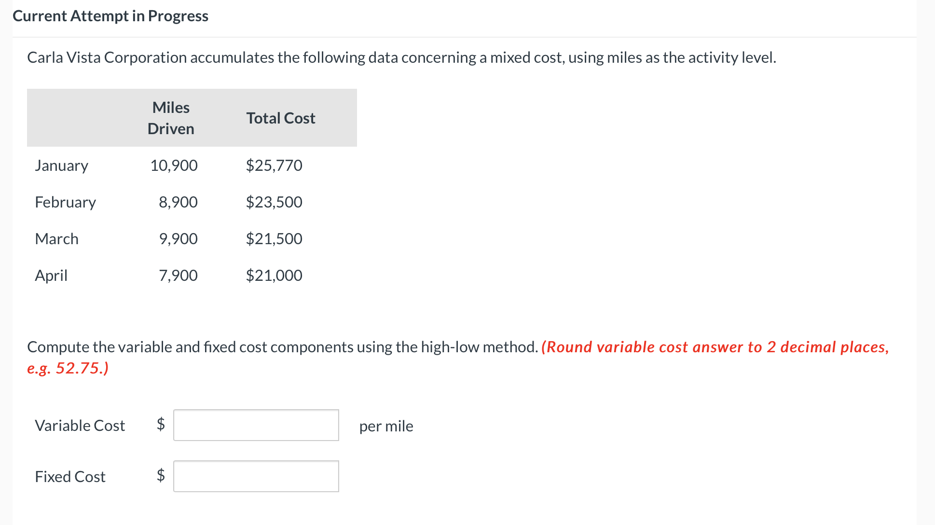Click the Fixed Cost label

click(70, 477)
